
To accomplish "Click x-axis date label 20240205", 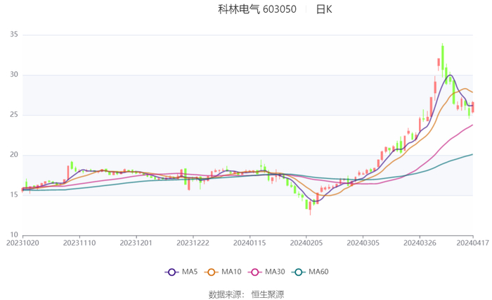I will coord(306,243).
